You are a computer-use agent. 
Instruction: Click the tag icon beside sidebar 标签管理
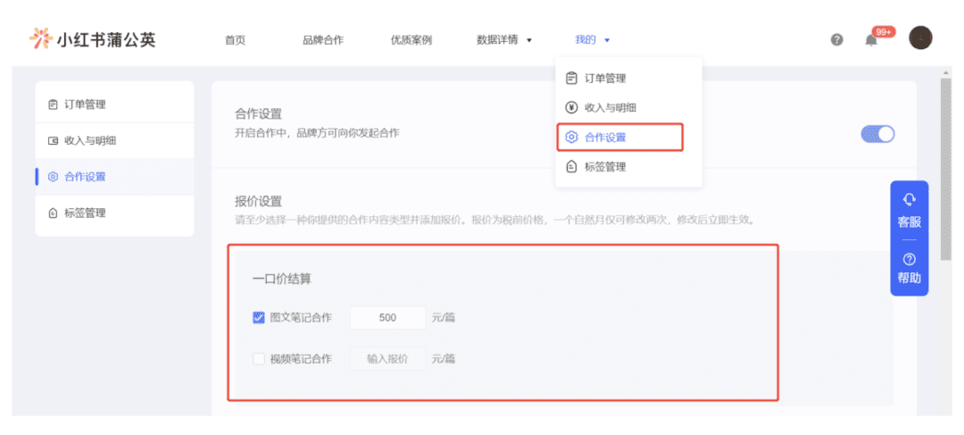tap(53, 213)
